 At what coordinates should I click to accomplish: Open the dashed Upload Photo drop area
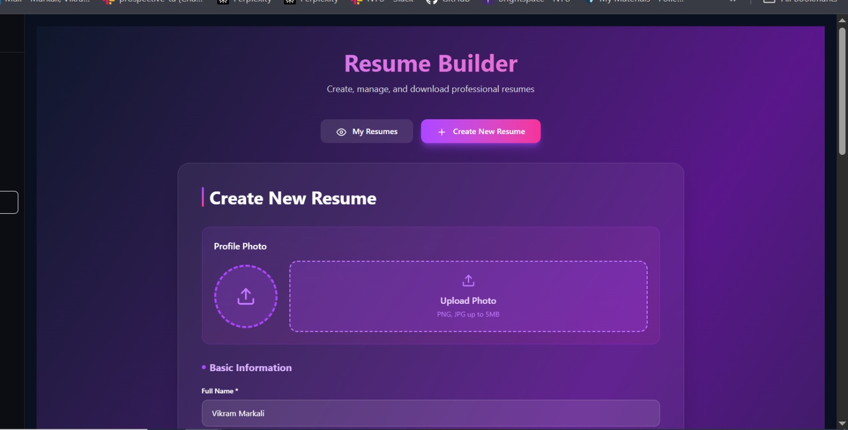pyautogui.click(x=468, y=296)
